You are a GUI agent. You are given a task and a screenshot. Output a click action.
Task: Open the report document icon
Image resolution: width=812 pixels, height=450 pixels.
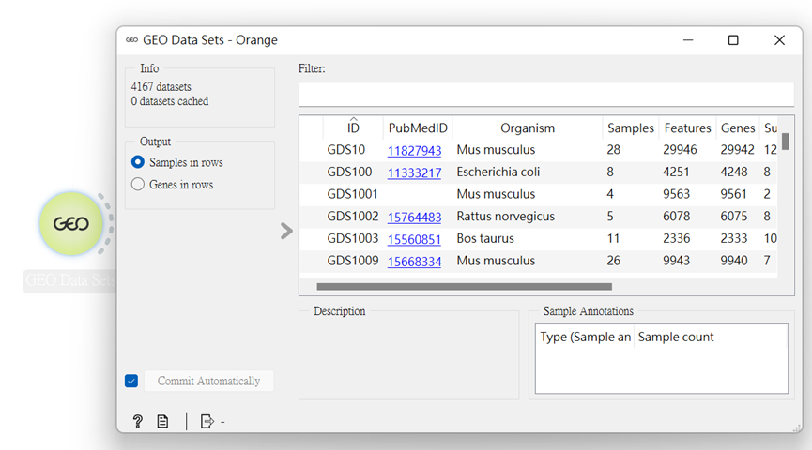(162, 422)
